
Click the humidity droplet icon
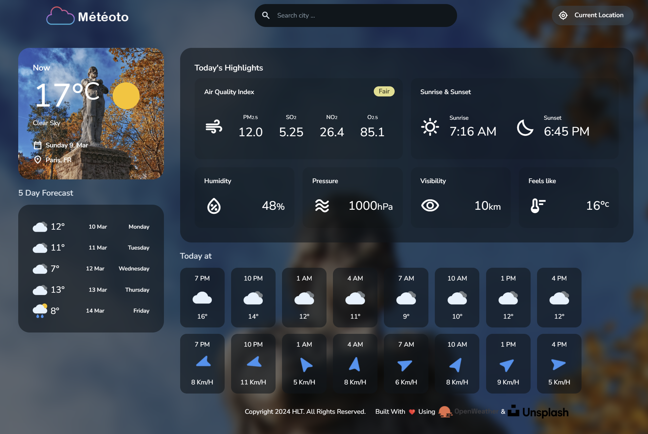(214, 206)
